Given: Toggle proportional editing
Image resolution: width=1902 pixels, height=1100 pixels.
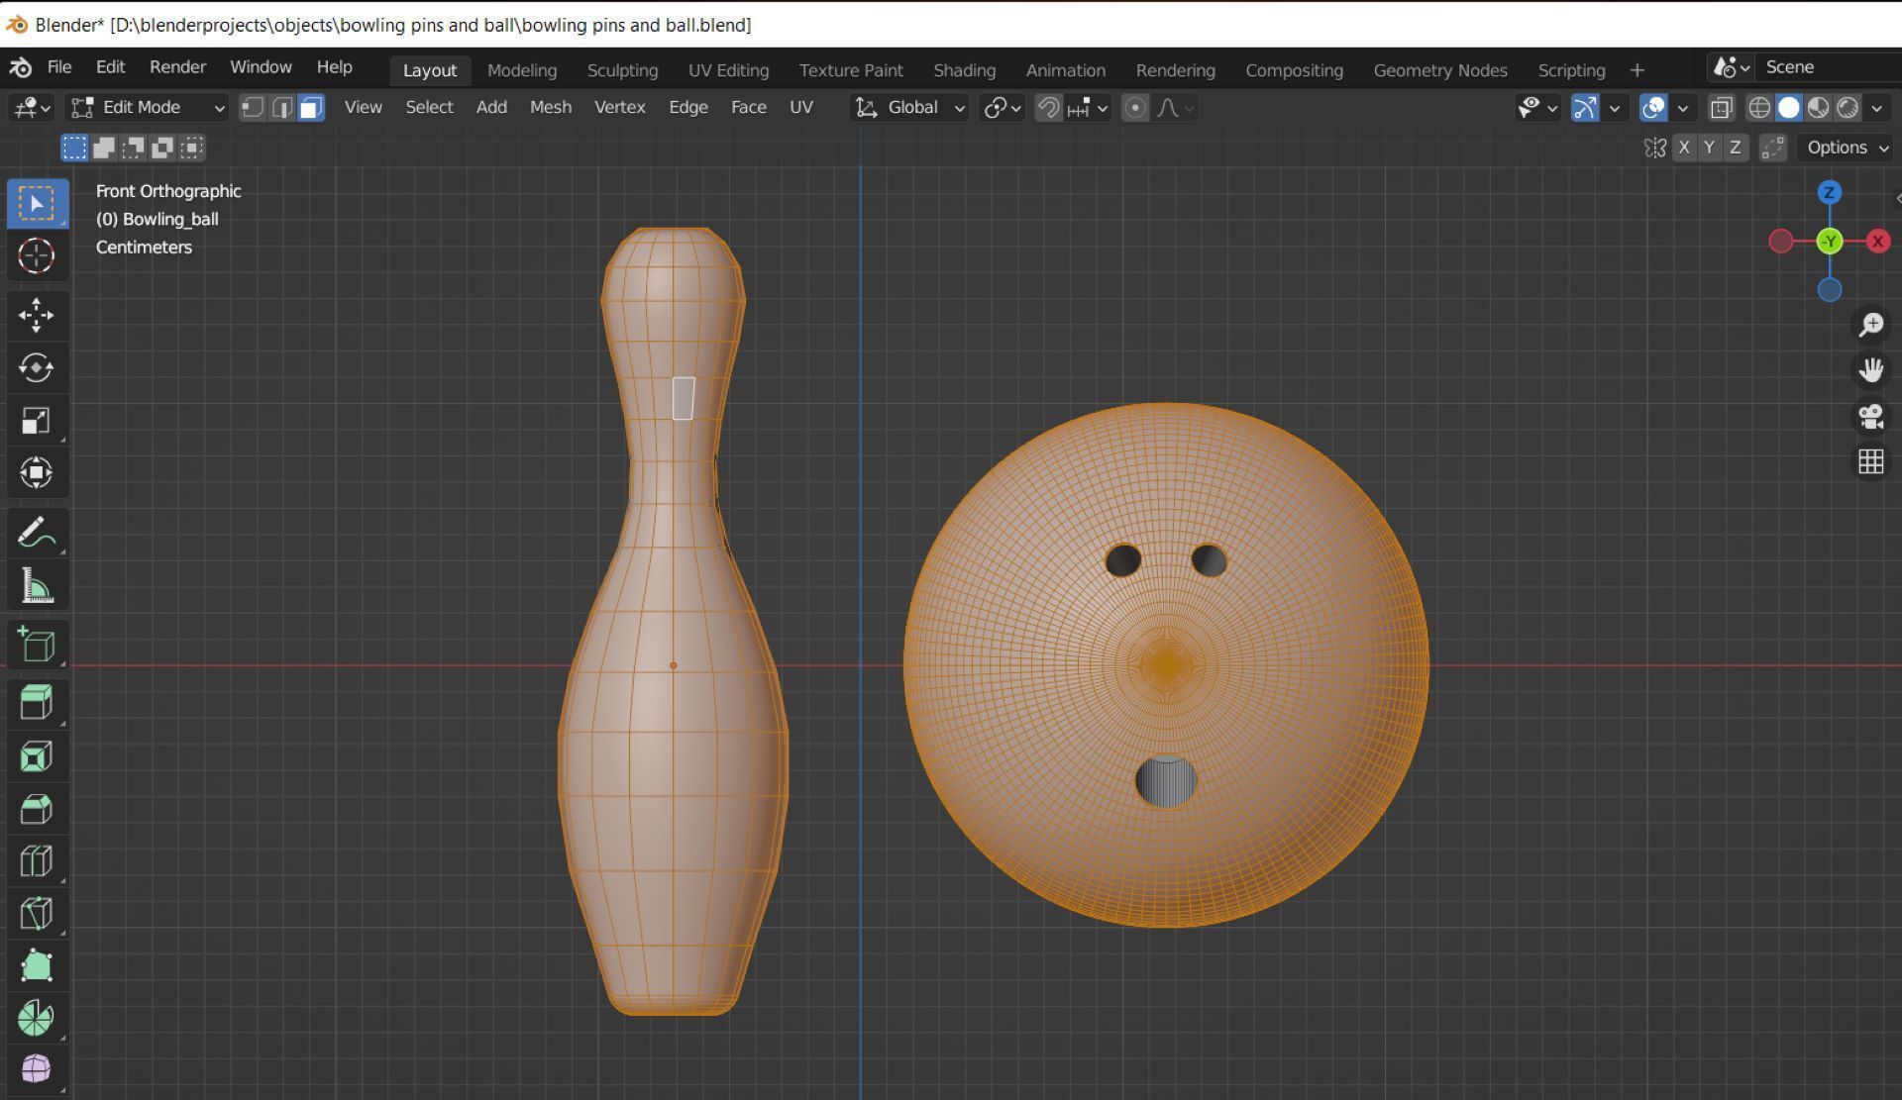Looking at the screenshot, I should 1135,108.
